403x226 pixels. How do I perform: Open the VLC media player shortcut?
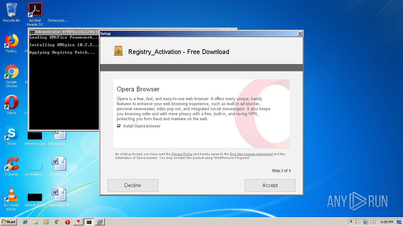(x=11, y=199)
